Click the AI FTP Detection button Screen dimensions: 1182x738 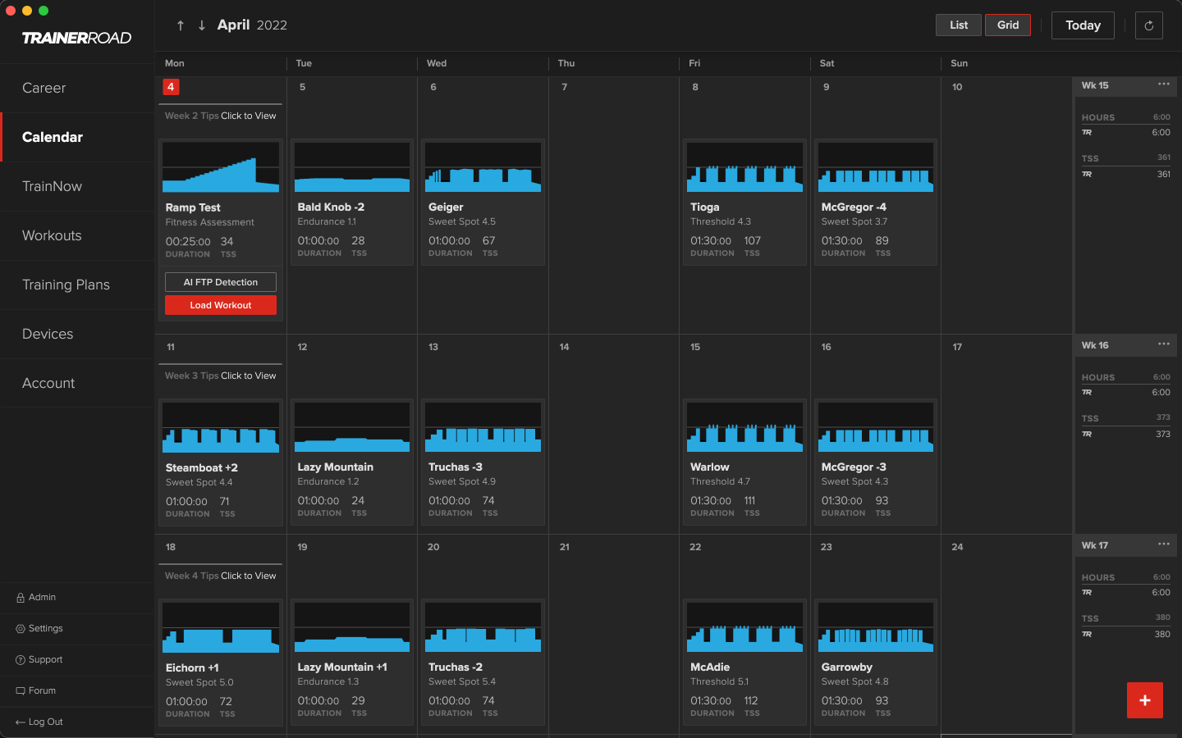pos(220,282)
